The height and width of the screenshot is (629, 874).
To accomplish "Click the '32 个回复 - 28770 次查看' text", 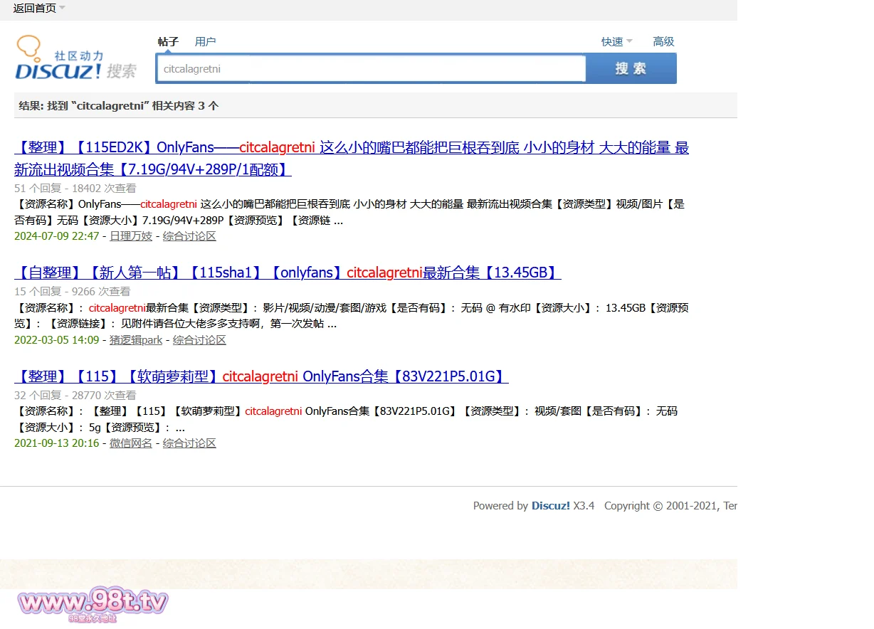I will click(75, 396).
